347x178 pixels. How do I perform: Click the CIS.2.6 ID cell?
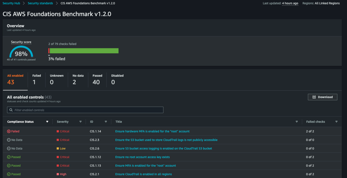(94, 149)
